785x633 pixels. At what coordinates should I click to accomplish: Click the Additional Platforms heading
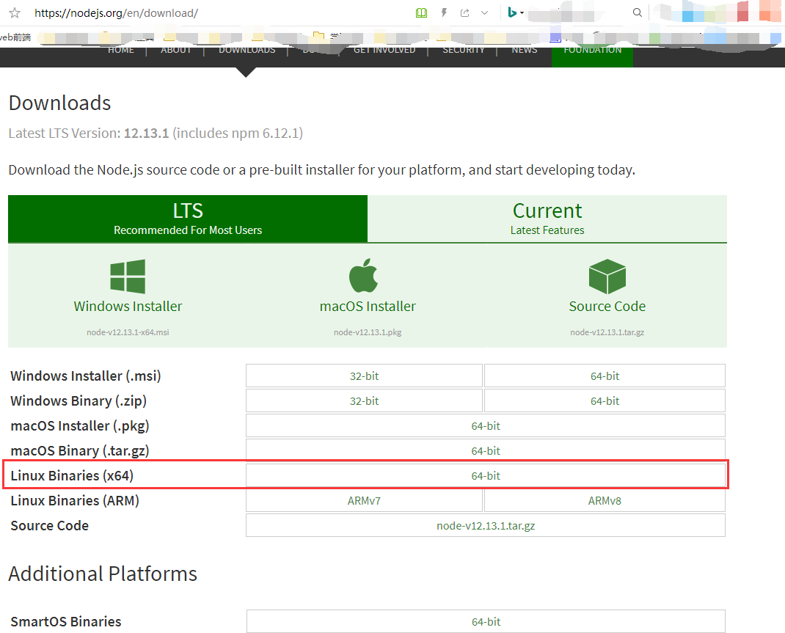[103, 574]
